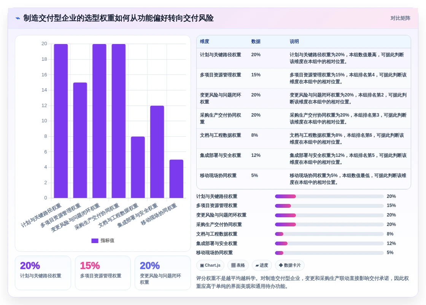Click the blue lightning icon beside the title
The width and height of the screenshot is (426, 305).
tap(18, 18)
